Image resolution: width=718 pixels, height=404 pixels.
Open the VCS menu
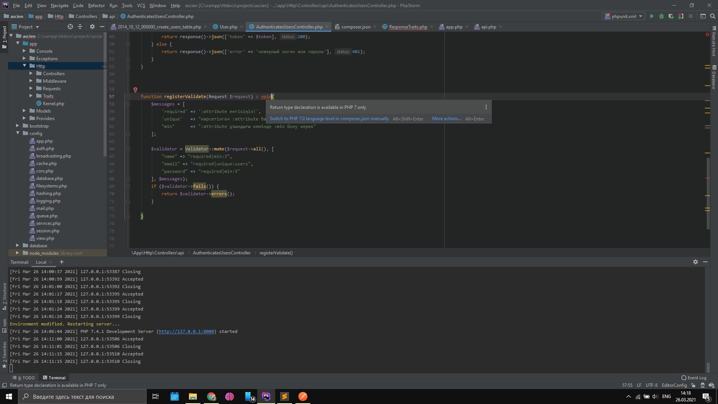(x=141, y=6)
